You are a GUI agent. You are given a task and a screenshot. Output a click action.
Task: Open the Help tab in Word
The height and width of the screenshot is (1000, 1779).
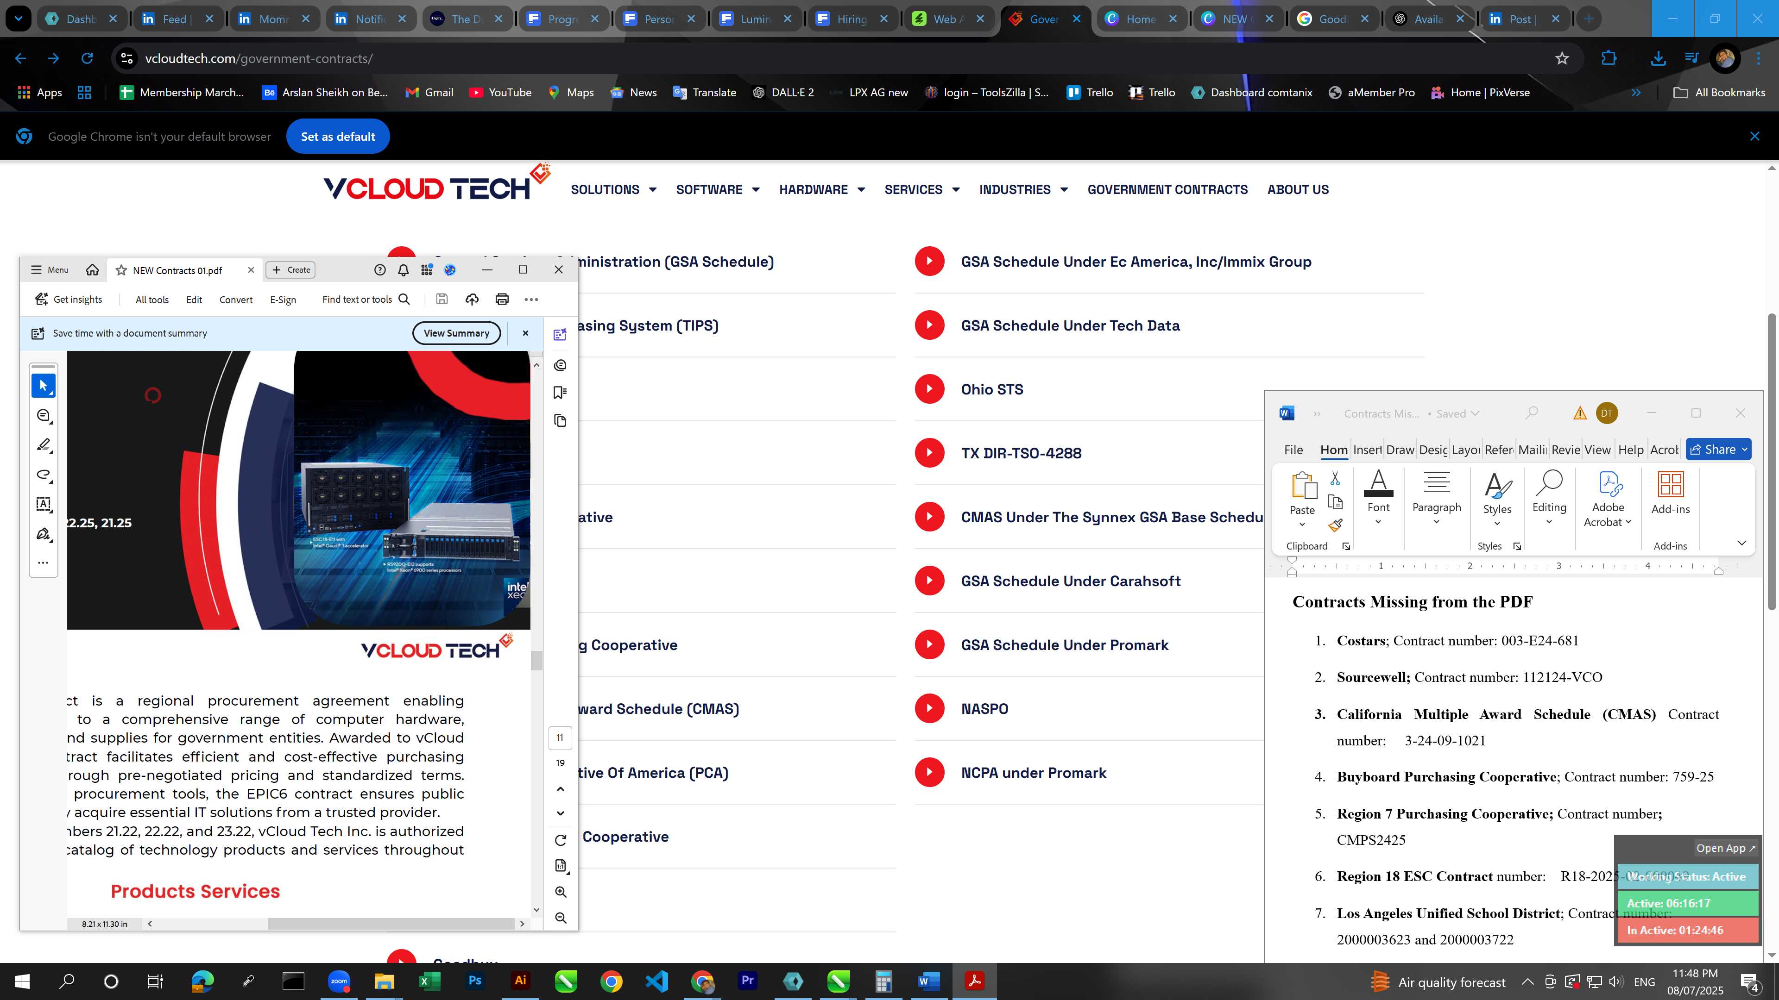(x=1631, y=449)
